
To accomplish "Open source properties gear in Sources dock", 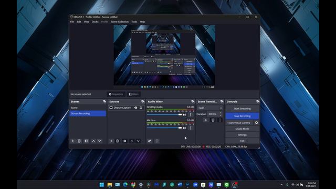I will [125, 141].
